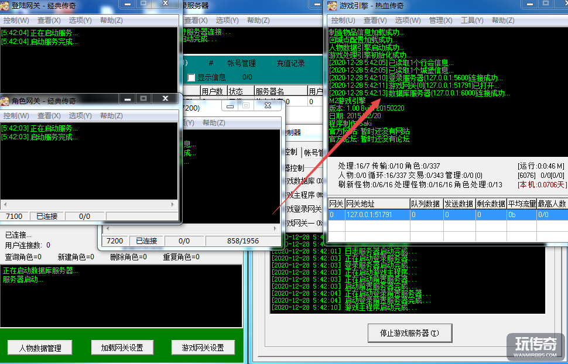Open 控制(U) menu in 游戏引擎
Screen dimensions: 568x364
(x=343, y=20)
